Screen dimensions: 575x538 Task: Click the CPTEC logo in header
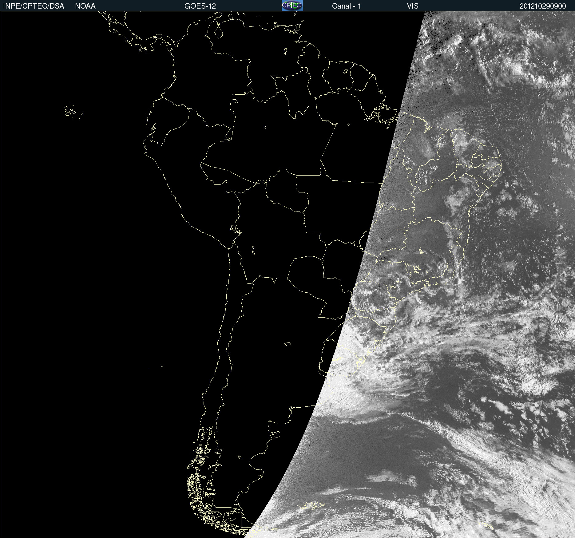pyautogui.click(x=292, y=6)
